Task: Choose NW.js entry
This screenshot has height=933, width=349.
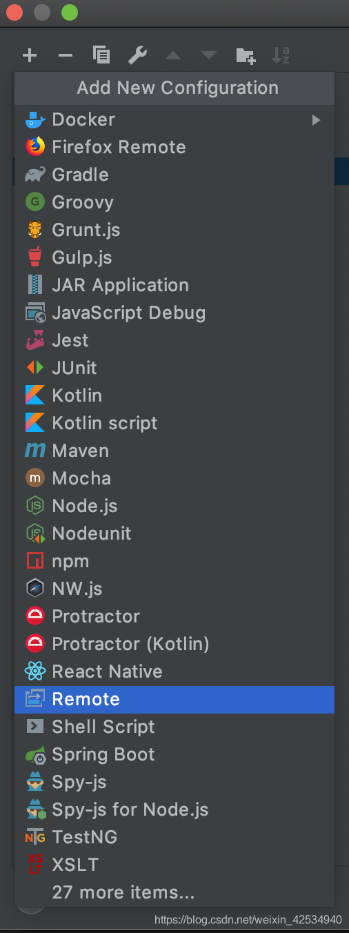Action: point(174,589)
